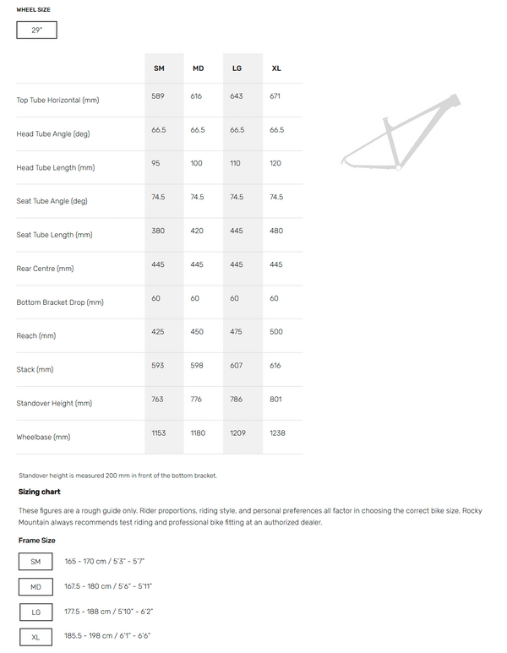Click the Reach (mm) row label

tap(37, 336)
